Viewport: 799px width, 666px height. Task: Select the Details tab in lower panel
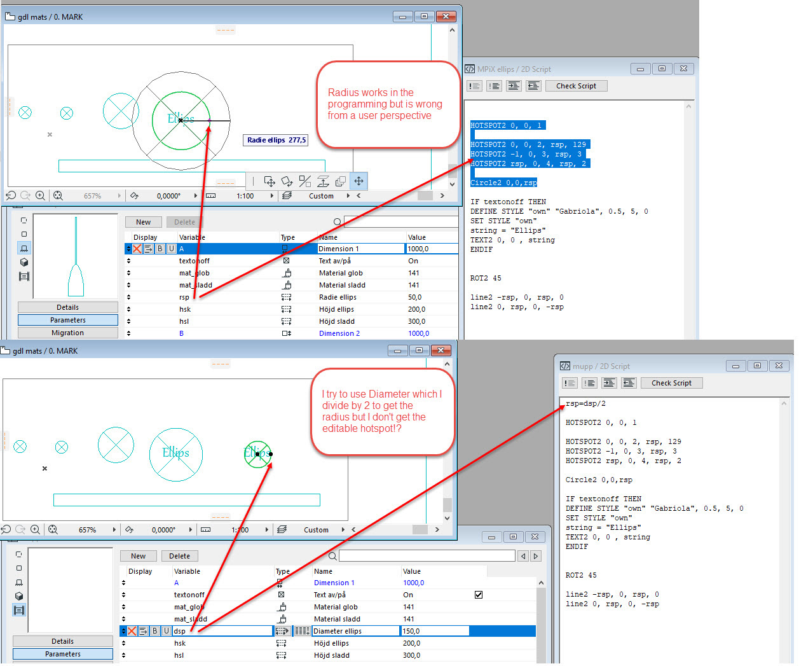(x=62, y=641)
